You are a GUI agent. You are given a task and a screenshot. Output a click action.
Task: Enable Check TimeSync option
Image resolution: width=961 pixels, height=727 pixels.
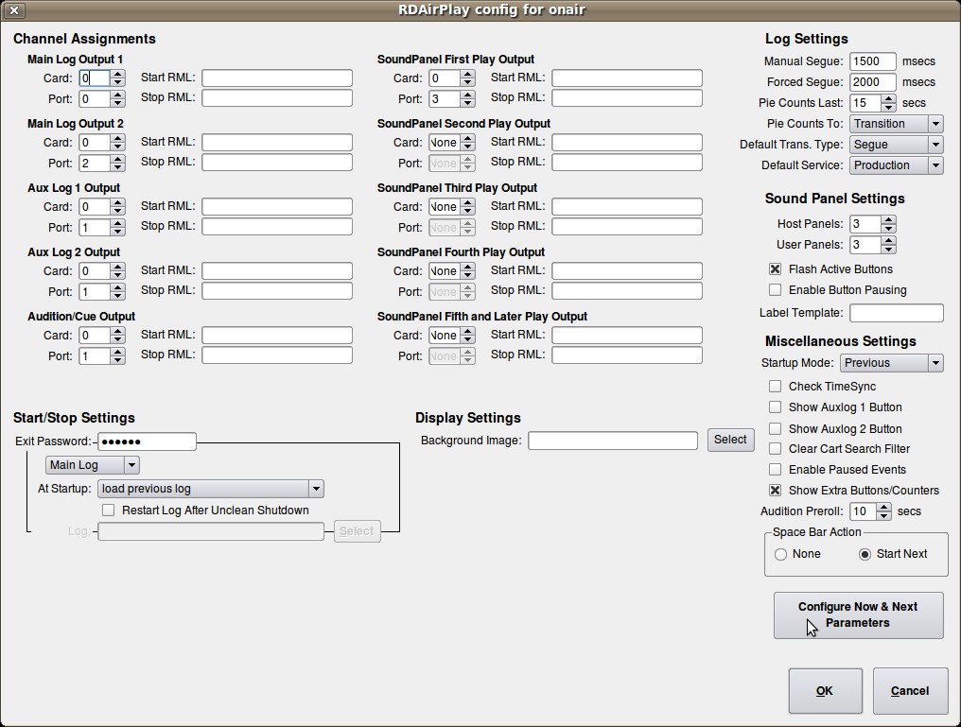(776, 387)
